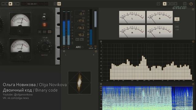Select preset slot C
Viewport: 196px width, 110px height.
[x=172, y=4]
